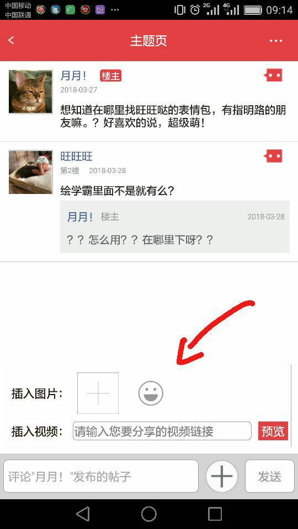Tap reply icon on 月月! post

click(x=273, y=75)
